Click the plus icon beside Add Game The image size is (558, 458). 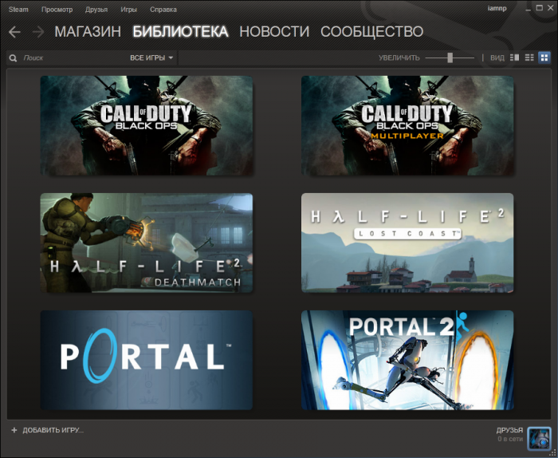(14, 430)
